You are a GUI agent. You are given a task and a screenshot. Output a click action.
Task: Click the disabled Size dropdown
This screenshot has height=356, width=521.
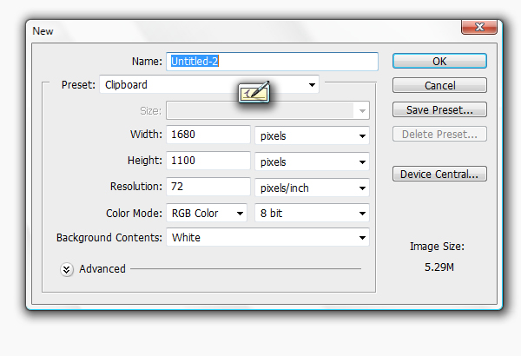coord(267,110)
